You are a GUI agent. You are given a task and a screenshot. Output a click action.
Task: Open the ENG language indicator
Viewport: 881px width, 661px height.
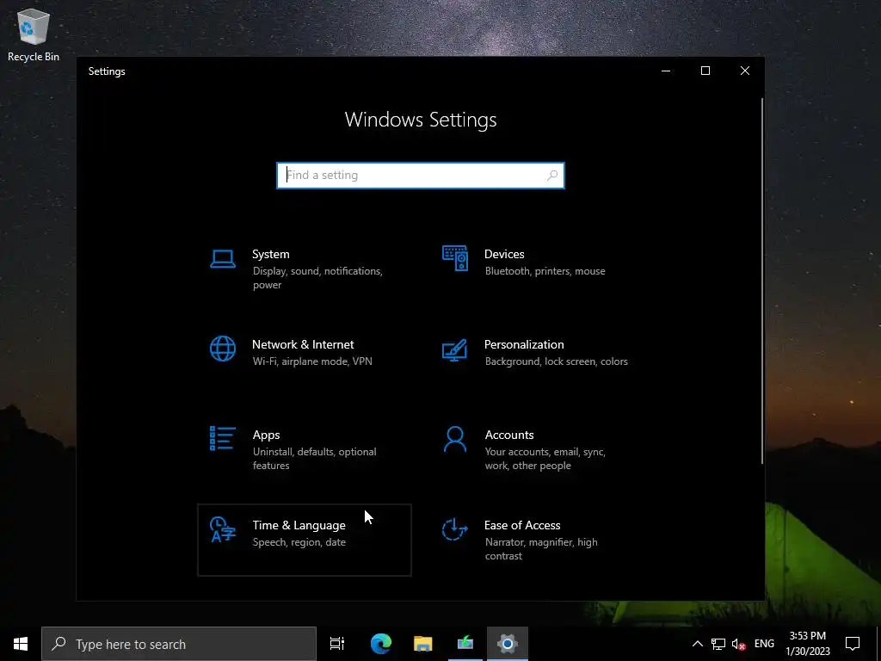pyautogui.click(x=764, y=644)
